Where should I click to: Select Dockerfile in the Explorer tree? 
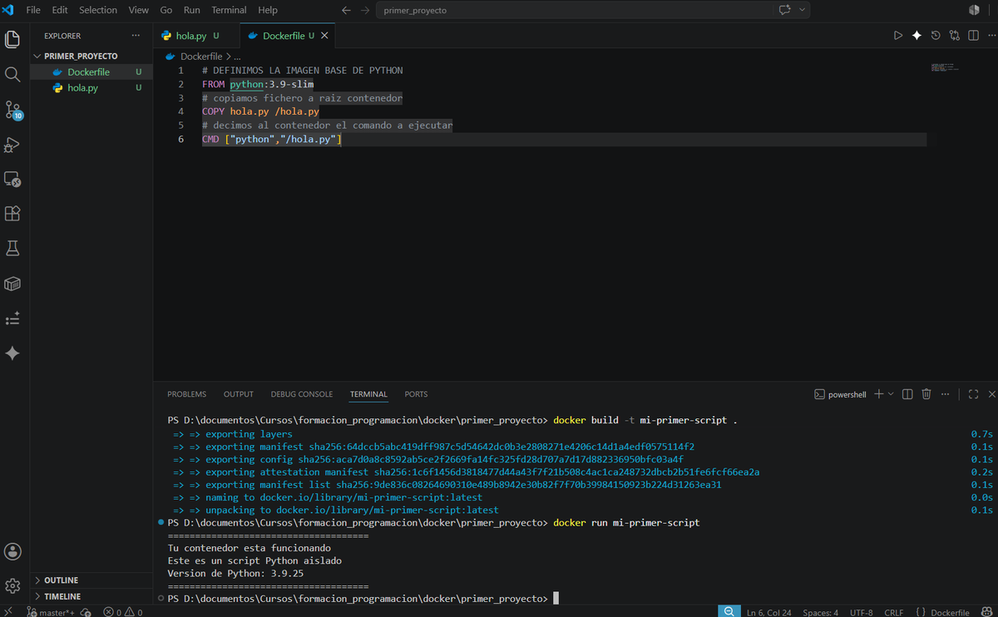(91, 72)
